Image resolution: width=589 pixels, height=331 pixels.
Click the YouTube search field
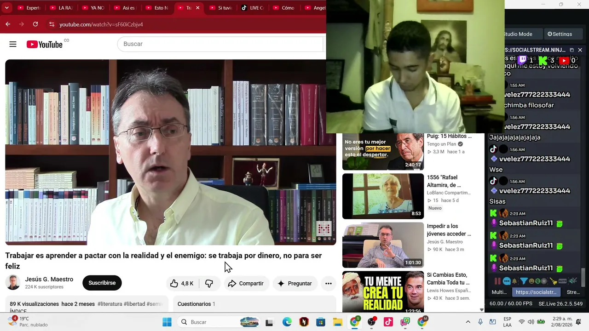tap(221, 44)
